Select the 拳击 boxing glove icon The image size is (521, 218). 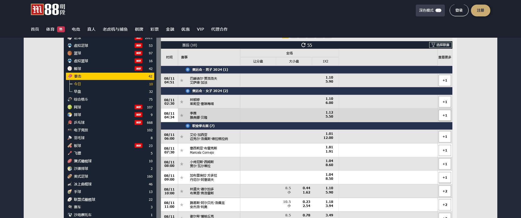(x=70, y=76)
